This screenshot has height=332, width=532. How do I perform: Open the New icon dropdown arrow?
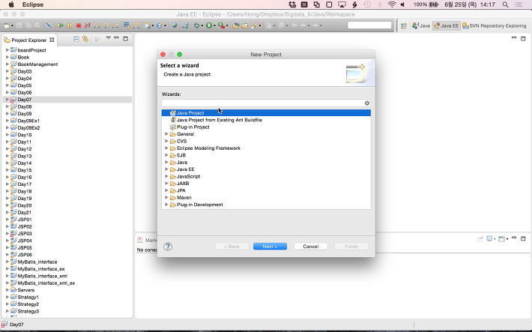[x=12, y=25]
